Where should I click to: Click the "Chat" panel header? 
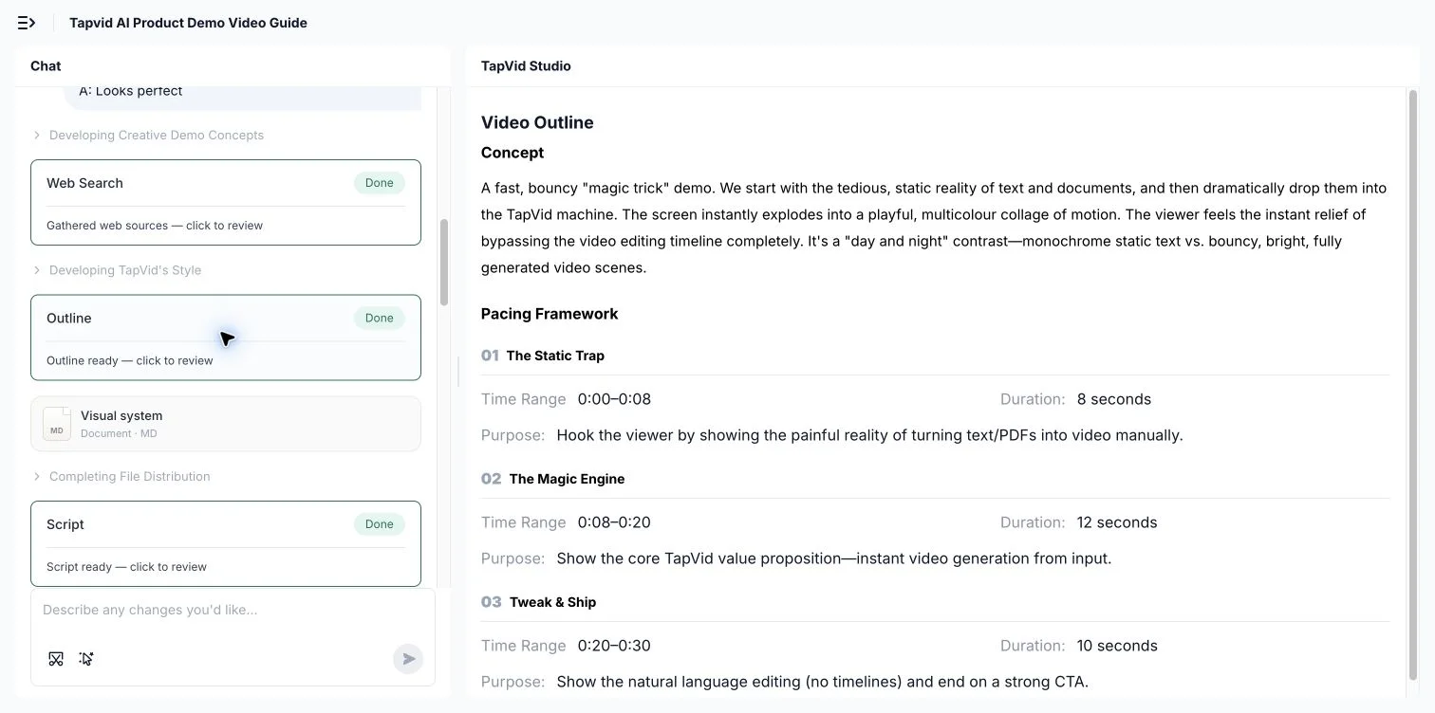pyautogui.click(x=46, y=66)
